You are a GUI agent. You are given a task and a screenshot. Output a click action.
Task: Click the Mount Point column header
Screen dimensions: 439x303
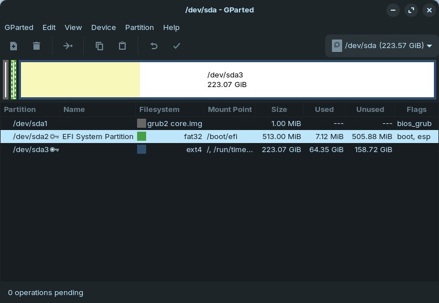[230, 109]
